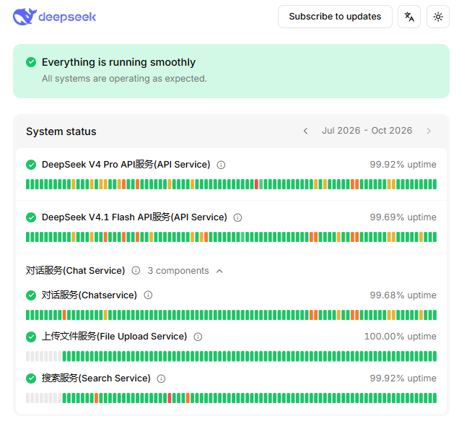Screen dimensions: 459x424
Task: Click 对话服务(Chat Service) group heading
Action: 75,270
